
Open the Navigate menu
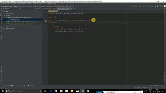click(x=13, y=4)
